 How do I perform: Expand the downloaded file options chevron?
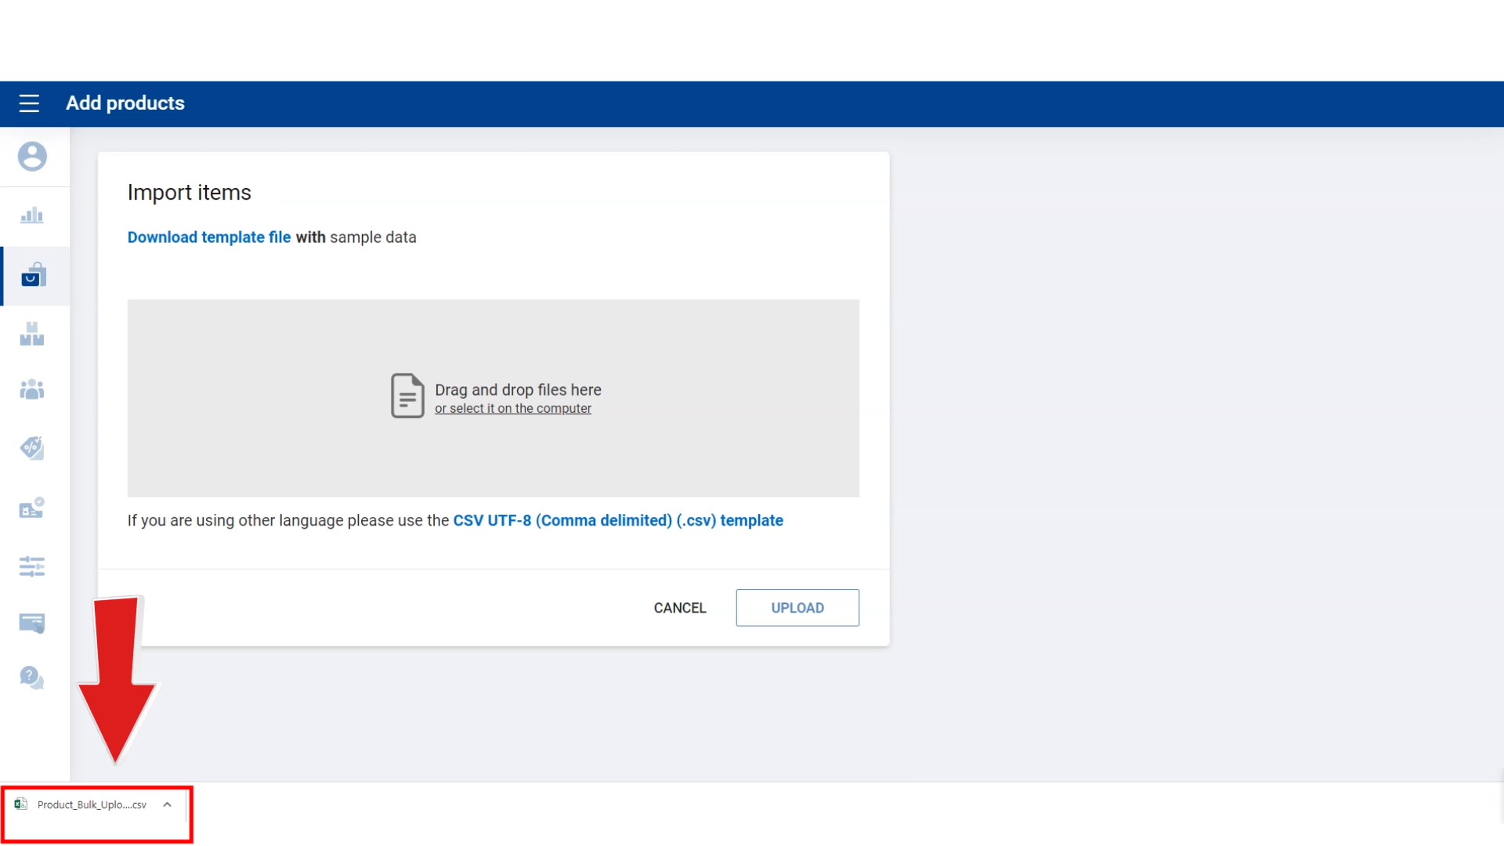pos(167,805)
